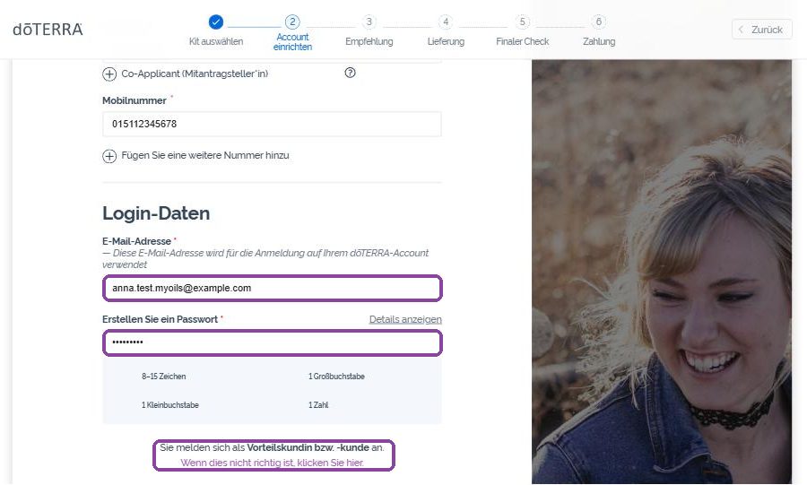The width and height of the screenshot is (807, 485).
Task: Open the Co-Applicant help question mark
Action: click(x=350, y=73)
